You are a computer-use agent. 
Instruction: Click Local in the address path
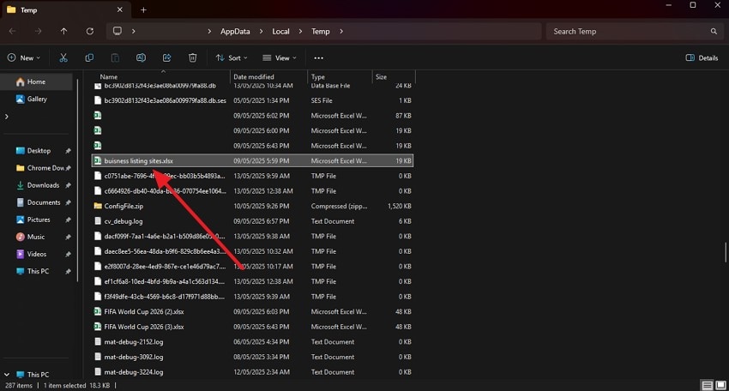click(280, 31)
